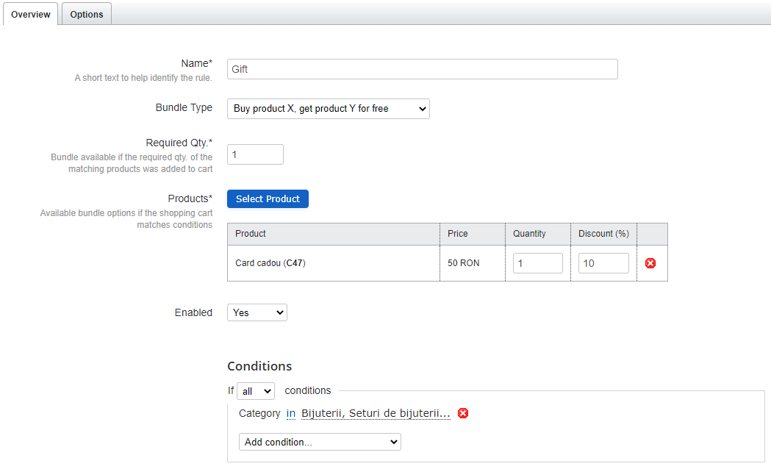Focus the Name input showing Gift

click(422, 69)
